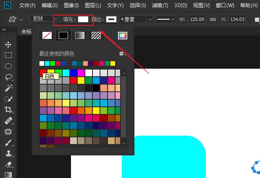Pick cyan in recently used colors
The height and width of the screenshot is (178, 260).
(47, 64)
